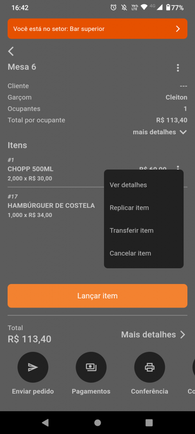
Task: Open CHOPP 500ML item three-dot menu
Action: (178, 168)
